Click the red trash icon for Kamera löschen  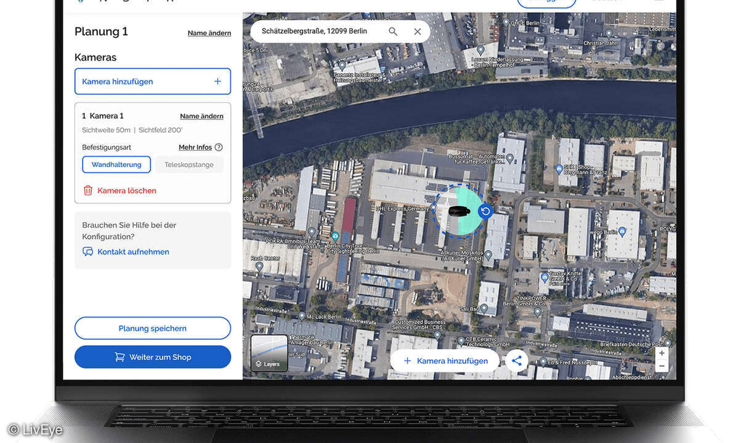(88, 191)
